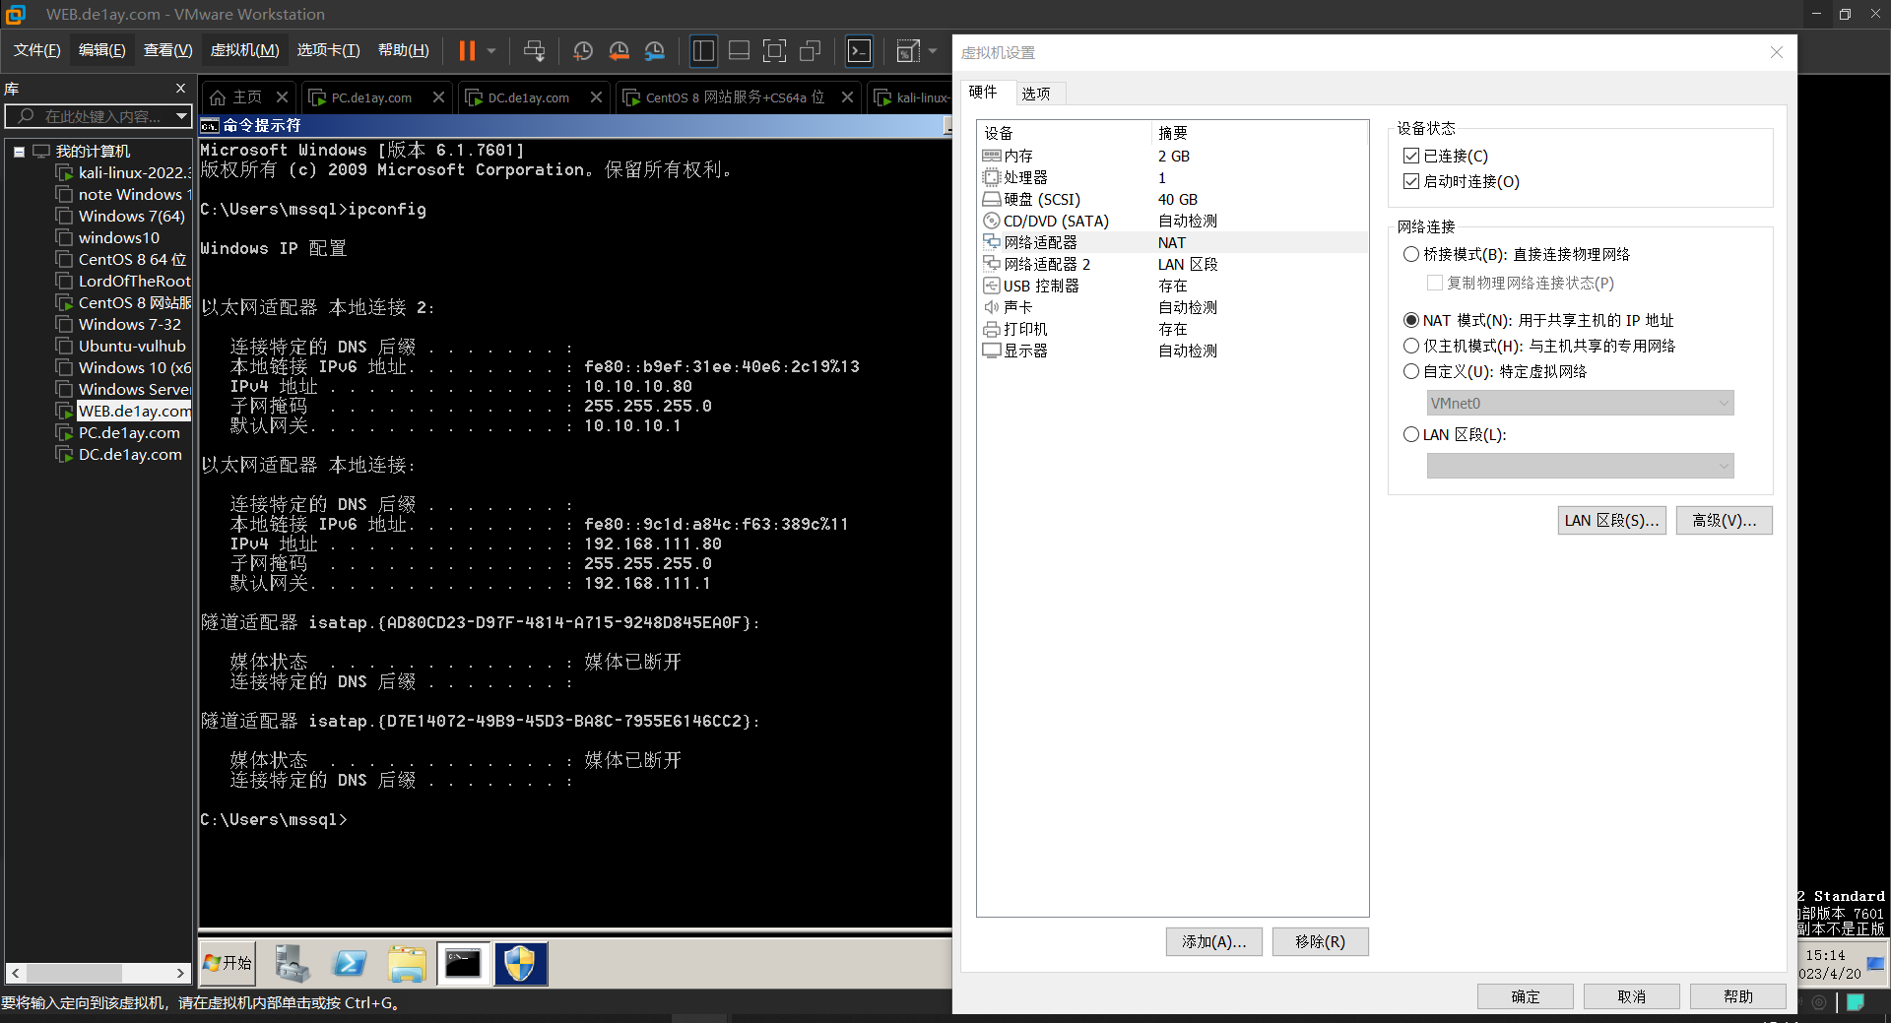Select the 网络适配器 2 device row
Screen dimensions: 1891x1023
1172,264
